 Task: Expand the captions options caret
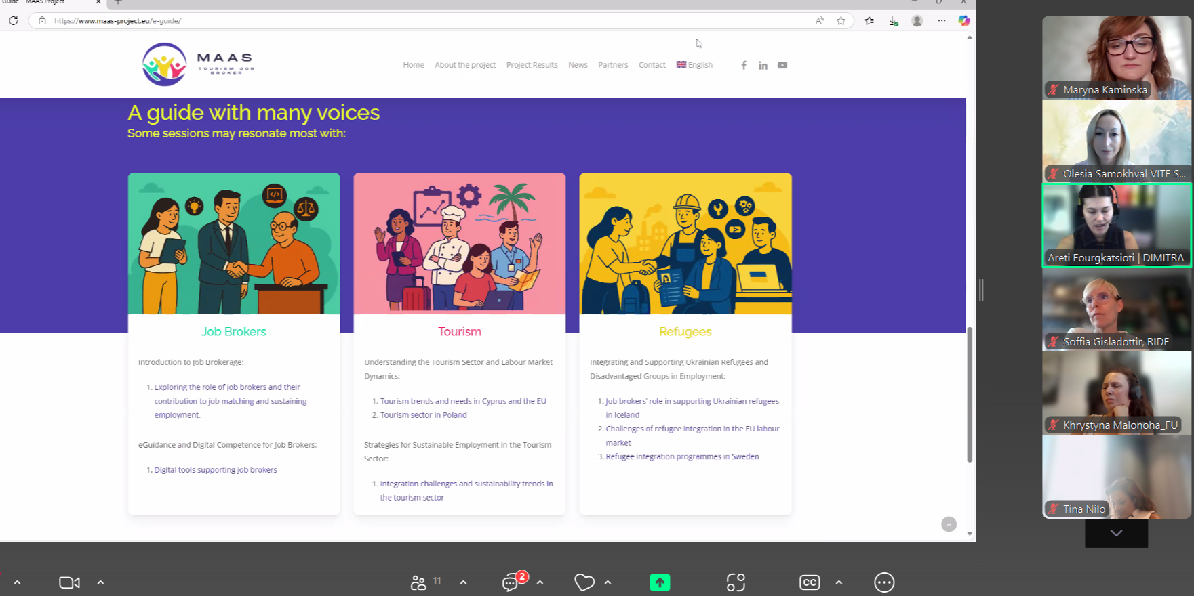pos(839,582)
